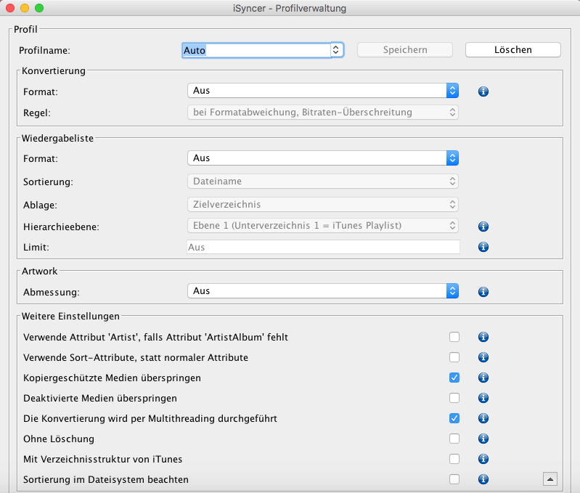
Task: Disable Kopiergeschützte Medien überspringen checkbox
Action: point(454,378)
